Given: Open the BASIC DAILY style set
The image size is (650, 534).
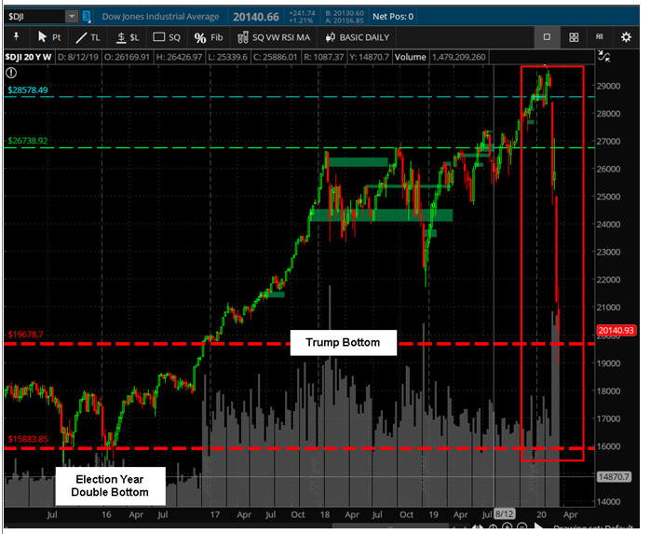Looking at the screenshot, I should [x=358, y=38].
